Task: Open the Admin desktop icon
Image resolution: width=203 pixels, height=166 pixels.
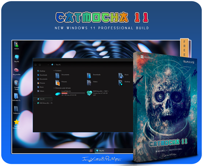Action: pos(16,45)
